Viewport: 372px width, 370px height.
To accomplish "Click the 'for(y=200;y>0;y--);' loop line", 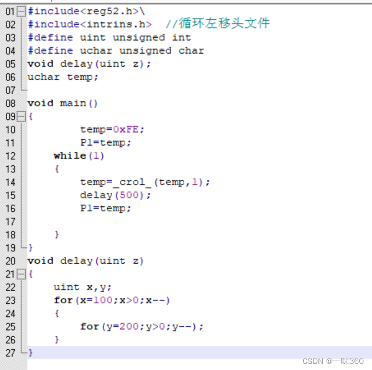I will 142,327.
